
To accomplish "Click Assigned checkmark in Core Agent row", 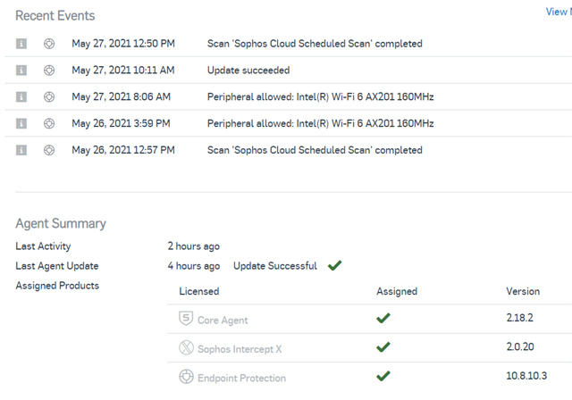I will pyautogui.click(x=383, y=318).
